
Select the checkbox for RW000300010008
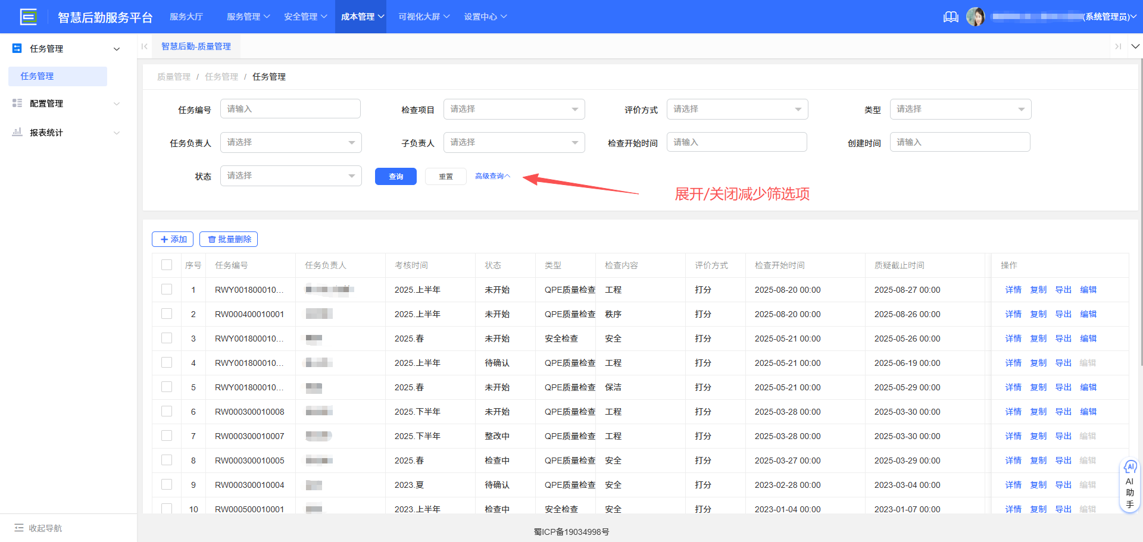tap(167, 411)
